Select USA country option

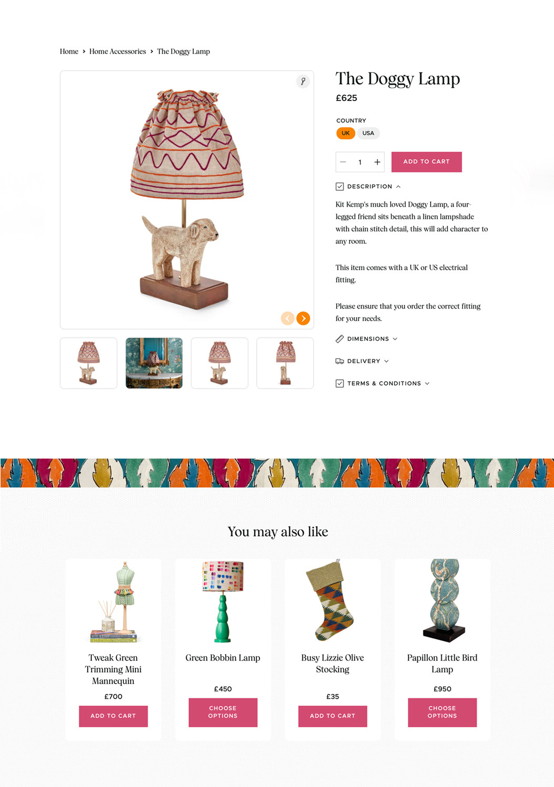pyautogui.click(x=369, y=133)
